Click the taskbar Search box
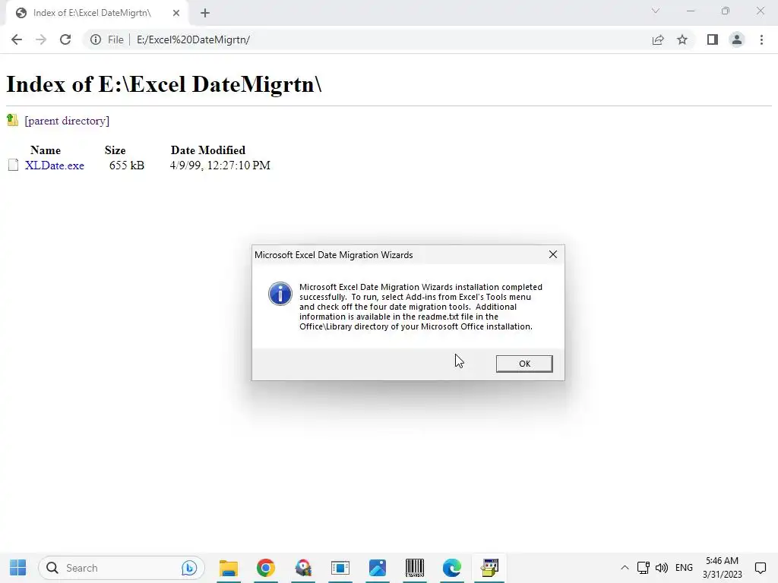 [122, 568]
